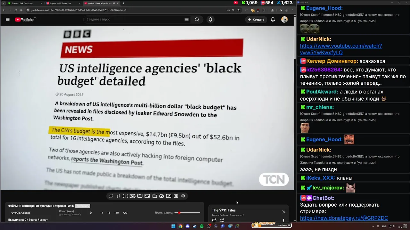Screen dimensions: 410x230
Task: Click the dashed-window icon in player toolbar
Action: [x=154, y=196]
